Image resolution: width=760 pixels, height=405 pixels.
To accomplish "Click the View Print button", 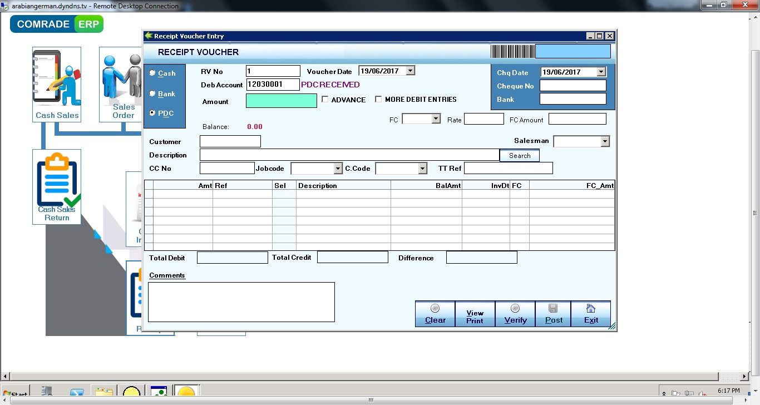I will (474, 314).
